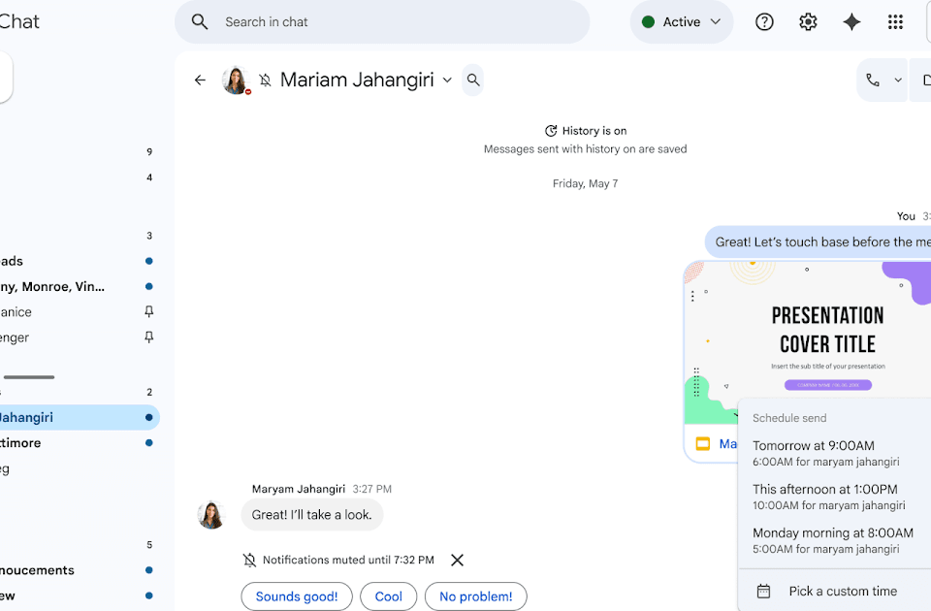Select Monday morning at 8:00AM option

[x=832, y=540]
